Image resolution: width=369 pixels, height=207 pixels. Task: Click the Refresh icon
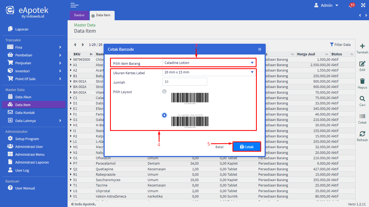[362, 134]
